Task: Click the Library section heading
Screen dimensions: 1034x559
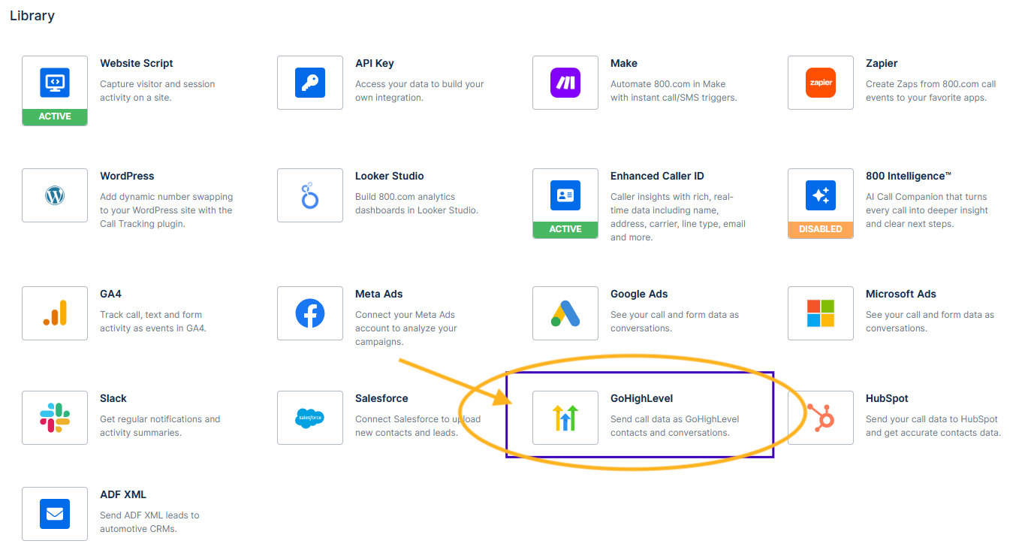Action: pyautogui.click(x=32, y=15)
